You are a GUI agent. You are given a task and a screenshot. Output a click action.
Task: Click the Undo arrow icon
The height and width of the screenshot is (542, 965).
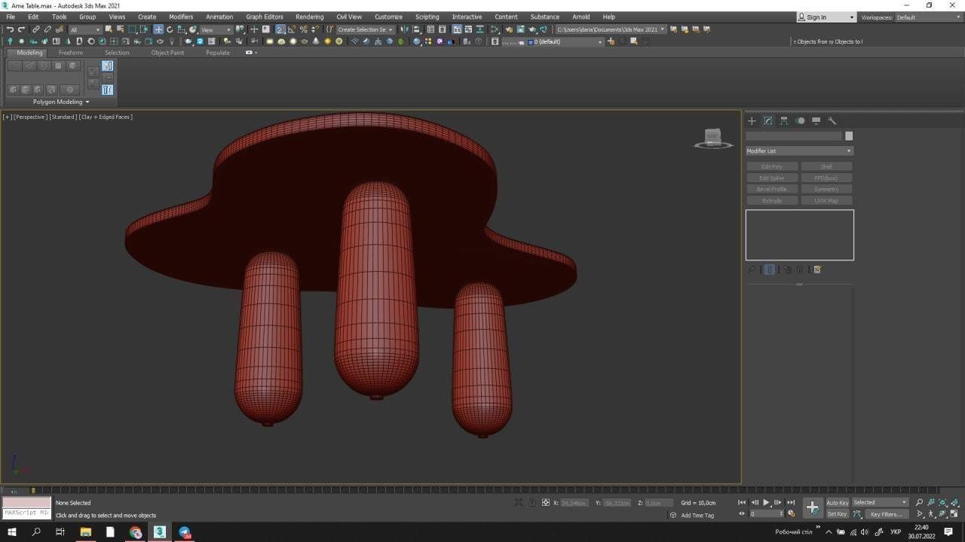point(10,29)
